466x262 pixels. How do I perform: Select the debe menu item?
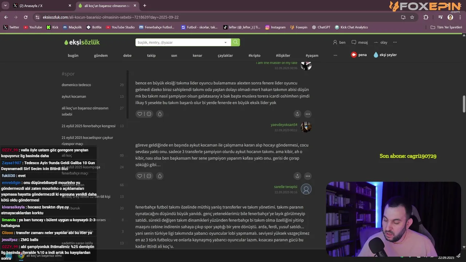(127, 55)
